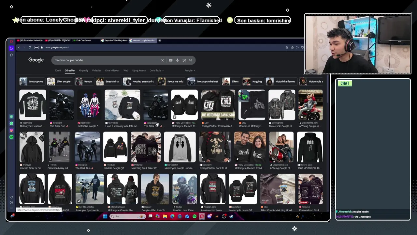Open the Web results tab
Viewport: 417px width, 235px height.
tap(126, 70)
